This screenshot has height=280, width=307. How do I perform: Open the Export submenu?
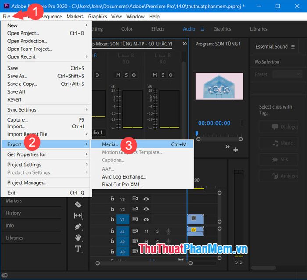click(46, 144)
